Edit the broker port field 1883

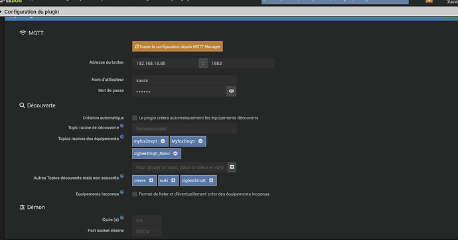click(241, 63)
